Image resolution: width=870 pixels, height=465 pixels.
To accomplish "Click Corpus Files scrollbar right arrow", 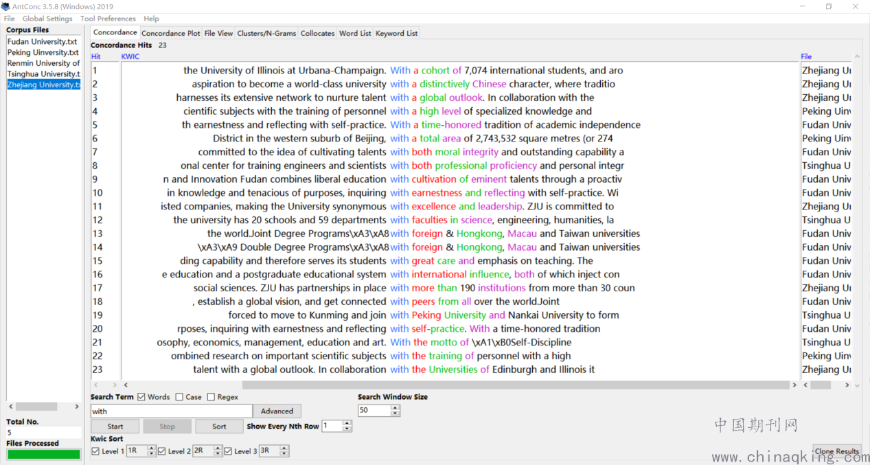I will pyautogui.click(x=78, y=407).
